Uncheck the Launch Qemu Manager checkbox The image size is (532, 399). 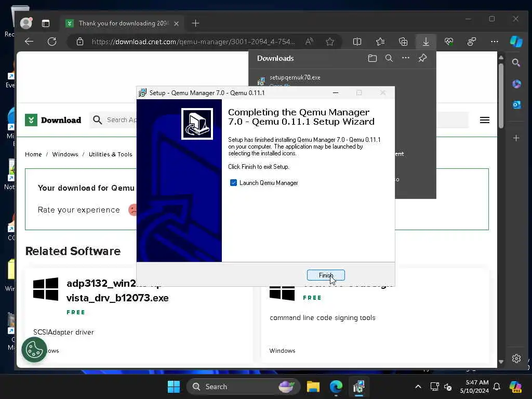pos(233,183)
